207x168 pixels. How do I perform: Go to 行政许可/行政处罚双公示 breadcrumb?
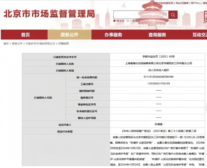coord(40,44)
